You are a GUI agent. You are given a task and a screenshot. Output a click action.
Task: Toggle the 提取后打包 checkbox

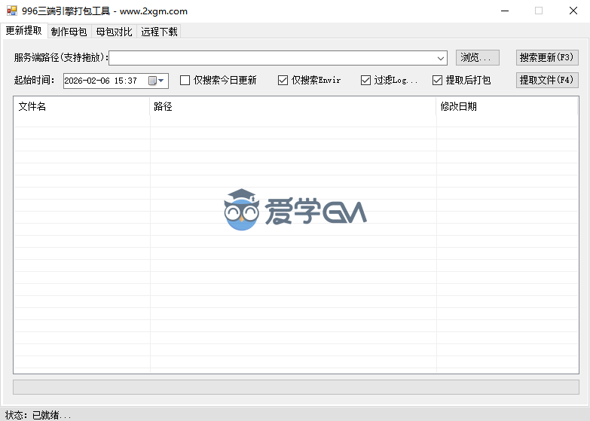click(x=438, y=81)
